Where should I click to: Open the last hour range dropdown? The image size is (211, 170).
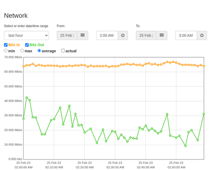click(x=27, y=35)
